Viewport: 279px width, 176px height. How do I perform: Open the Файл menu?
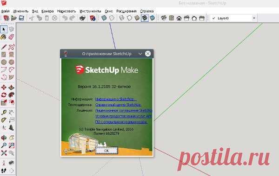click(5, 11)
